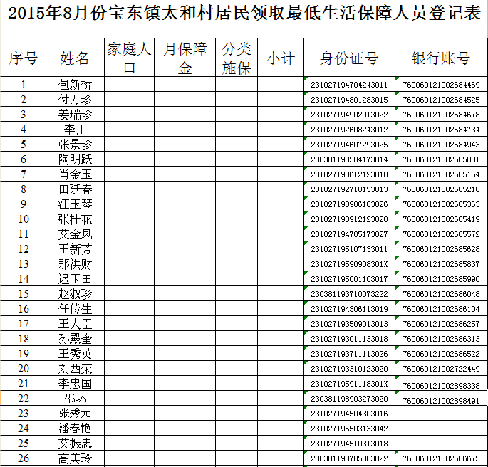Select name cell 王新芳

(x=75, y=248)
